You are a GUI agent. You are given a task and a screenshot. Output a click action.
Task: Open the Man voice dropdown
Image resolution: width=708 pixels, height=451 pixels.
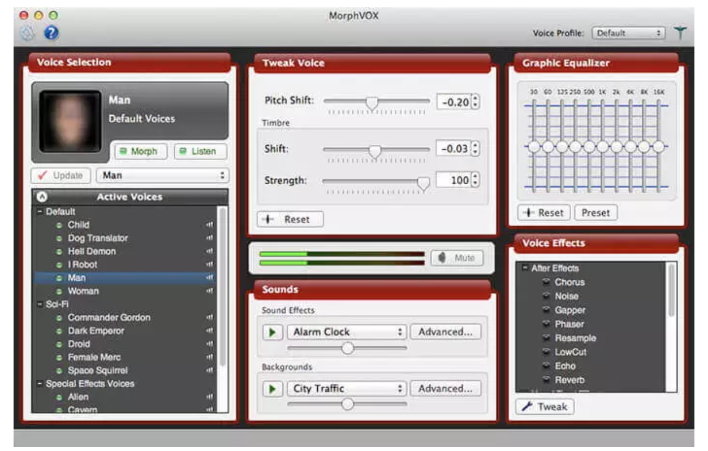point(163,176)
